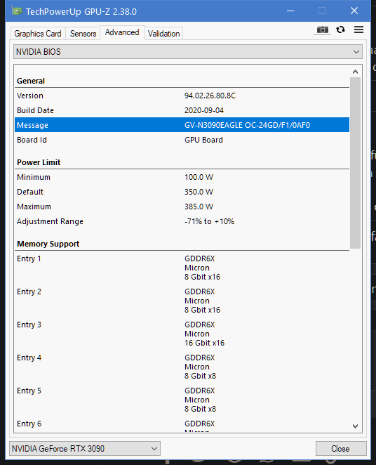Click the scroll down arrow in the list
Viewport: 376px width, 465px height.
355,426
